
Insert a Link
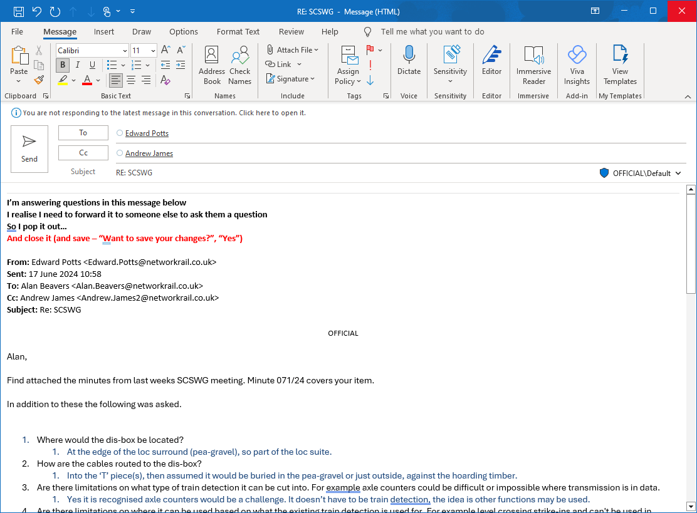click(x=278, y=65)
